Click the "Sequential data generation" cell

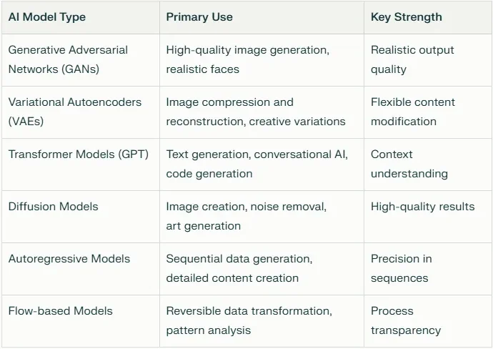point(239,268)
